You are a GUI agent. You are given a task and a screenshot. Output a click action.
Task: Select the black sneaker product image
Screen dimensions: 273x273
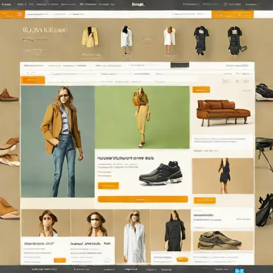click(160, 173)
